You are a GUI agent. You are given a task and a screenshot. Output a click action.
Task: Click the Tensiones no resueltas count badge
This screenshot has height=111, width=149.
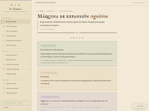(x=28, y=64)
